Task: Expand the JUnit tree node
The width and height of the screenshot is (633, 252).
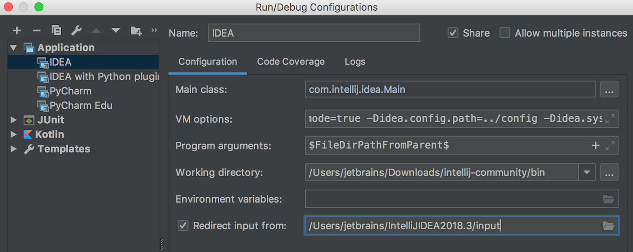Action: coord(14,120)
